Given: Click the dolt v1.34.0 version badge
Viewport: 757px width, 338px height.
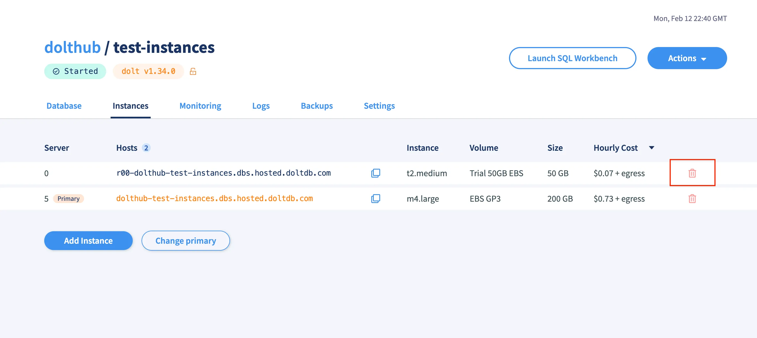Looking at the screenshot, I should point(148,71).
